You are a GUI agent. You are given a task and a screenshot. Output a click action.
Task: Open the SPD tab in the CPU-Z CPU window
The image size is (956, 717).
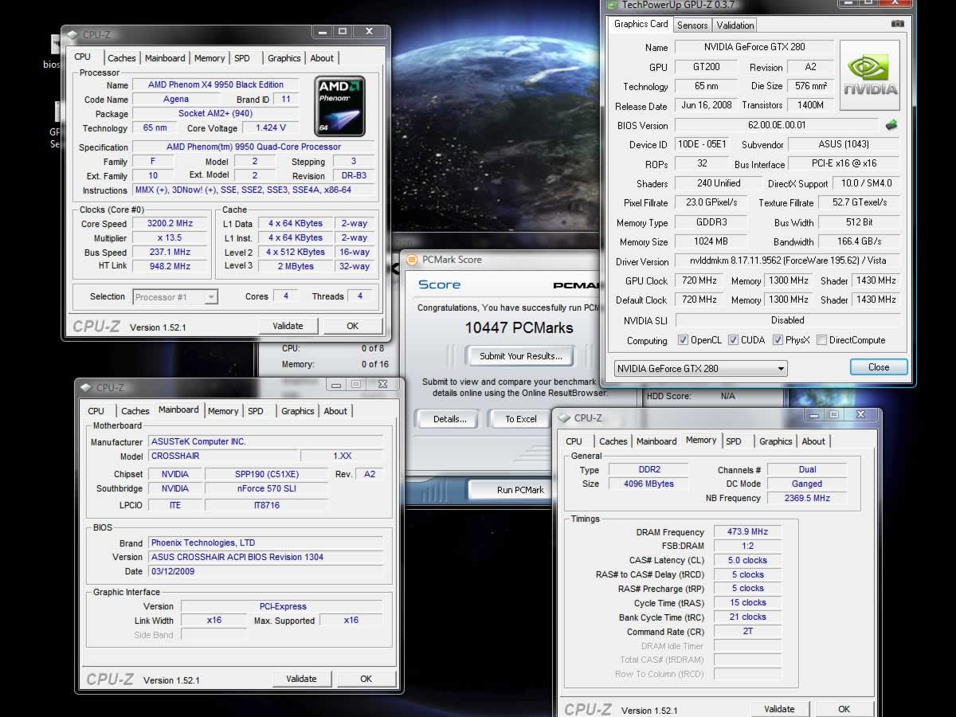click(242, 58)
